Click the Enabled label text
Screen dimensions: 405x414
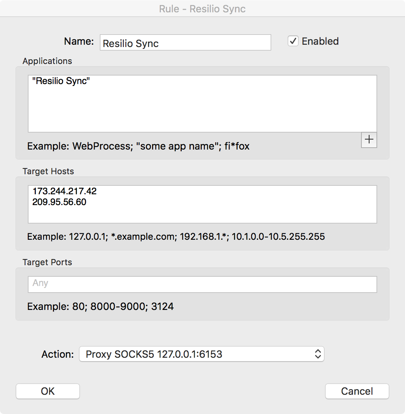pyautogui.click(x=320, y=41)
